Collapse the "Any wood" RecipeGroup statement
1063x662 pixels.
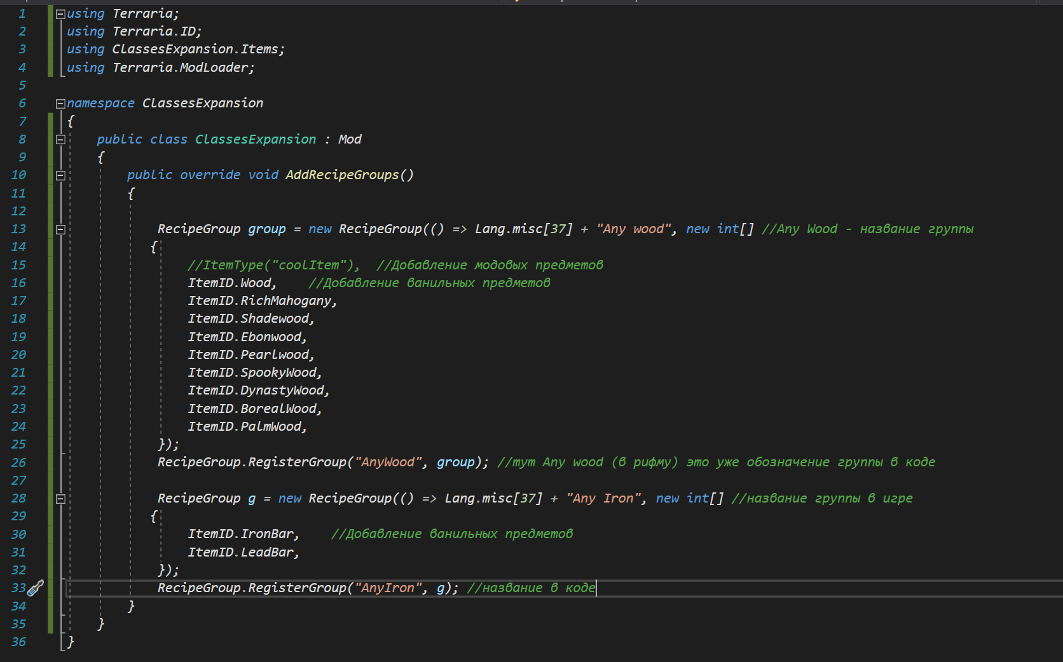[x=60, y=229]
